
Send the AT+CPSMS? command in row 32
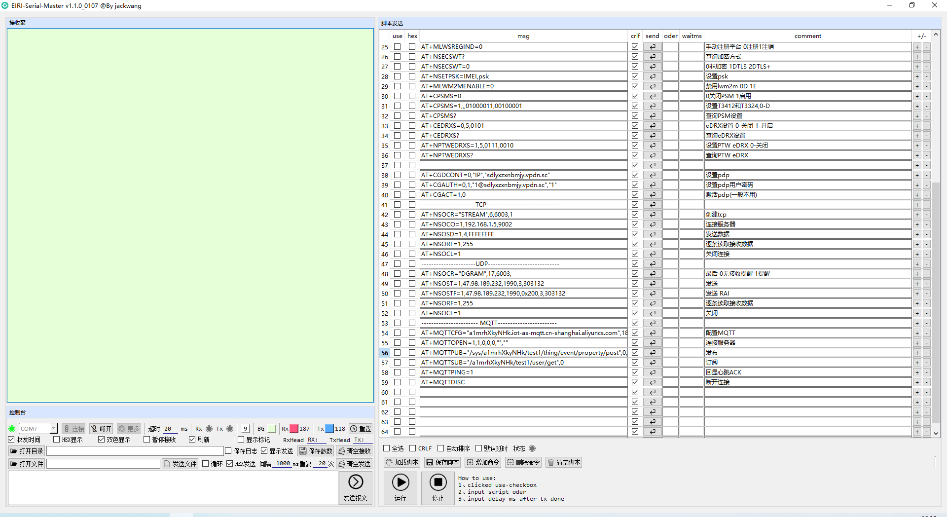[652, 116]
